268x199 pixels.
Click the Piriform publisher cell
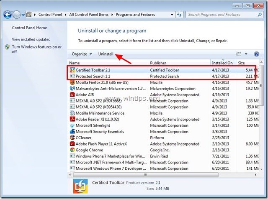pos(157,138)
